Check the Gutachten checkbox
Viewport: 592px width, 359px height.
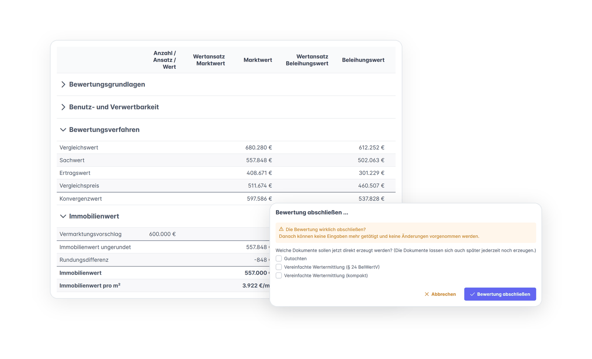tap(279, 258)
